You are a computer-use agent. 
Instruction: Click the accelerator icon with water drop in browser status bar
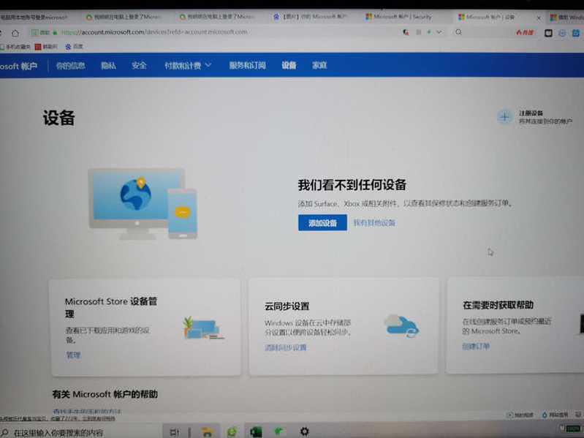tap(555, 415)
